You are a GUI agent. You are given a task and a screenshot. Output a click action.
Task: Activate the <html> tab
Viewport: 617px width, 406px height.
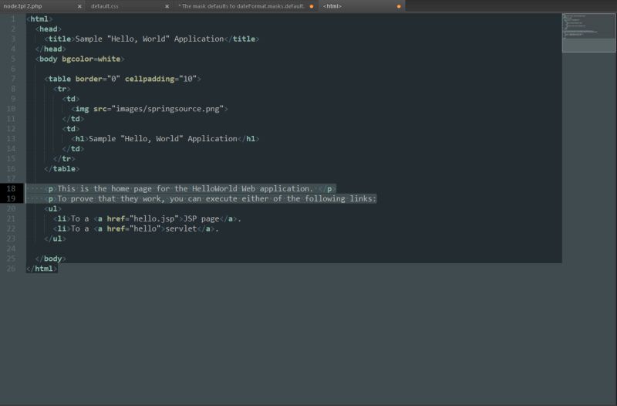[332, 6]
